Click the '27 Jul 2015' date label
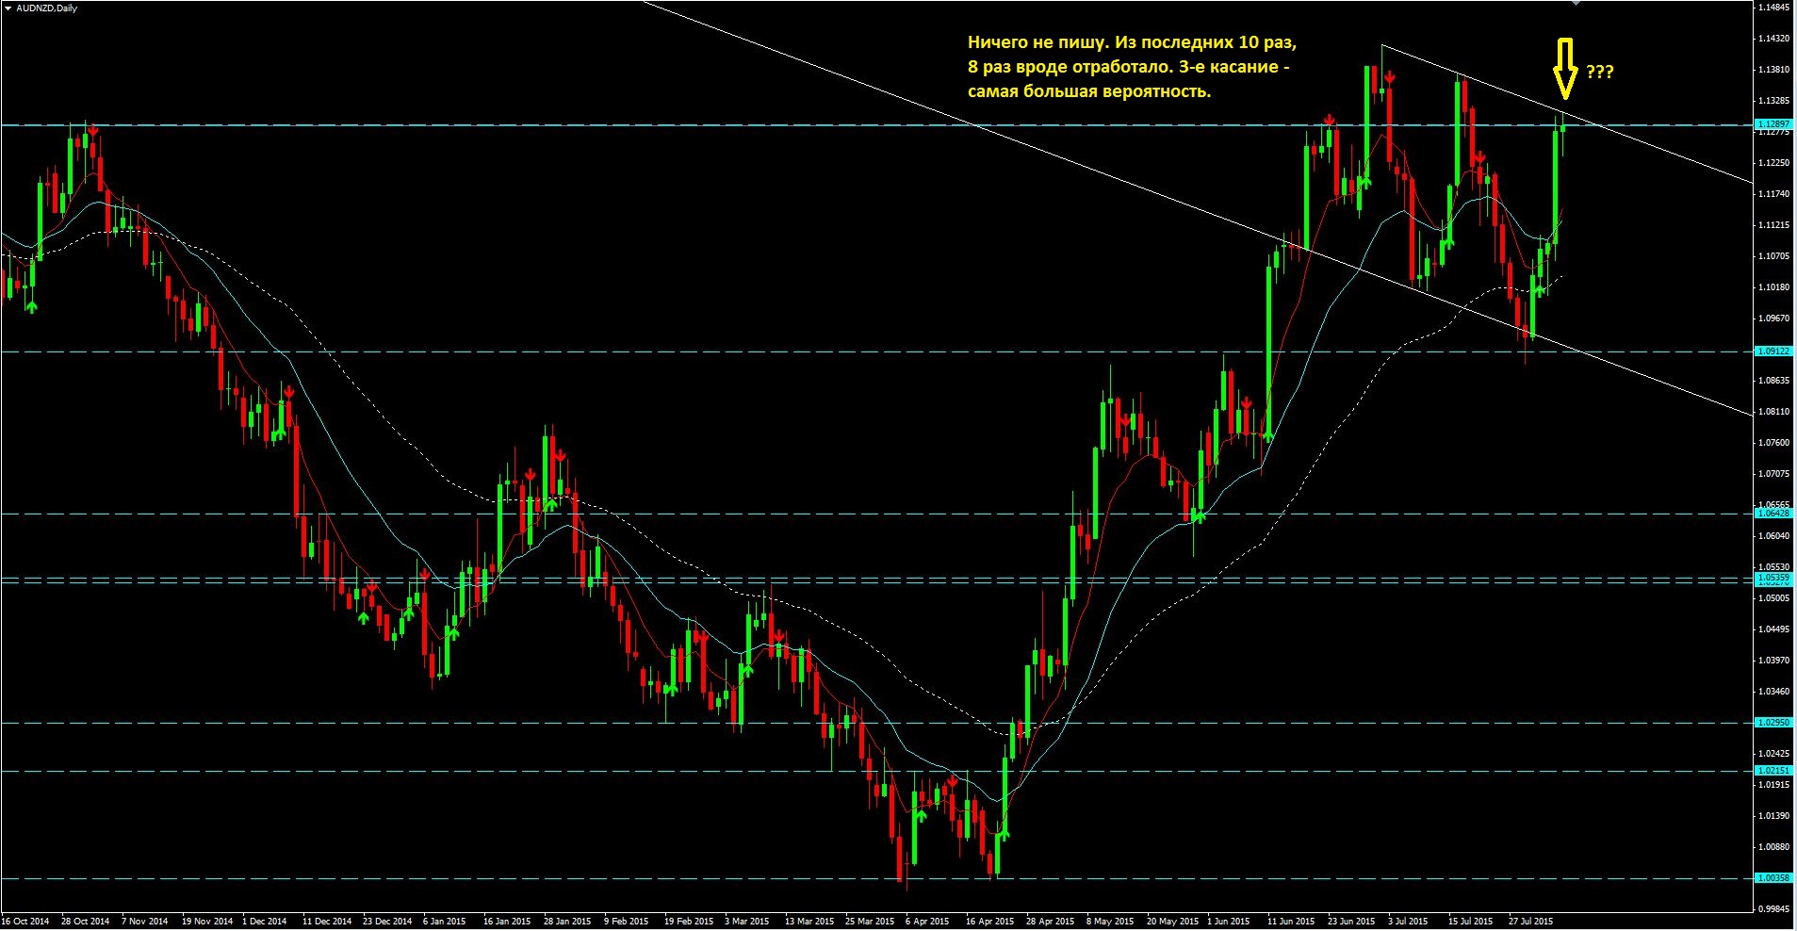The image size is (1797, 931). (1531, 922)
